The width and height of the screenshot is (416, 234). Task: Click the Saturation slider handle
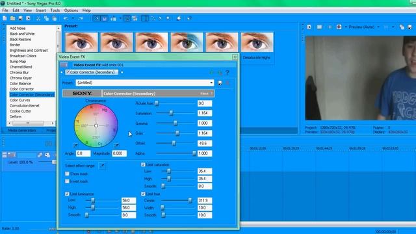tap(171, 113)
